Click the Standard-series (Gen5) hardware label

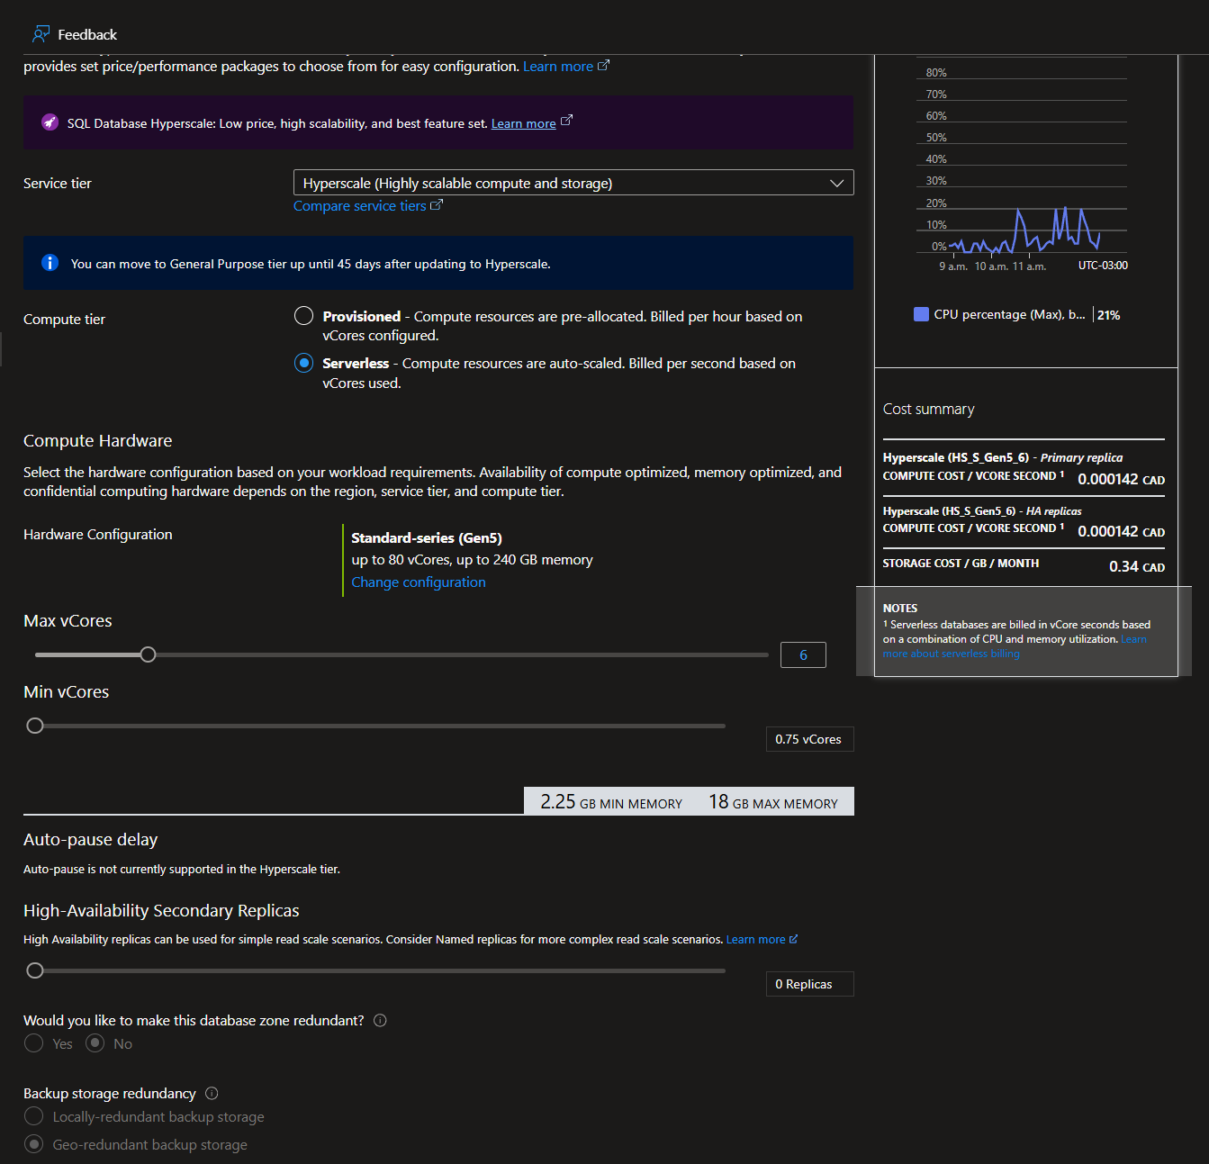(427, 537)
